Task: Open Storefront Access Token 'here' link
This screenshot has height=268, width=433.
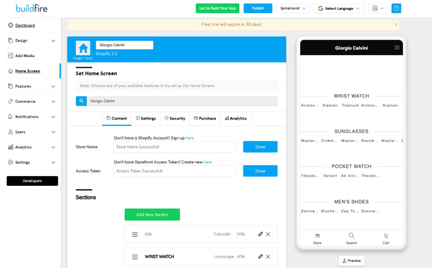Action: tap(207, 162)
